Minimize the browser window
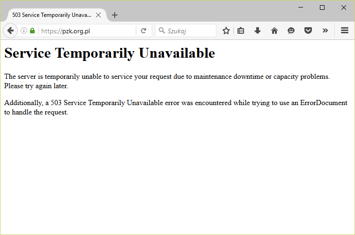Image resolution: width=355 pixels, height=235 pixels. 301,7
